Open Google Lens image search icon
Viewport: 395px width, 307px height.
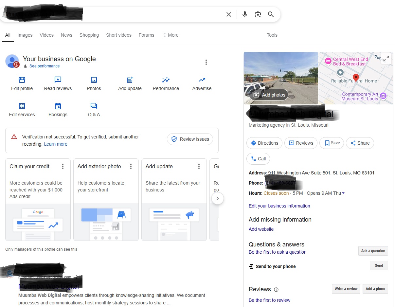pos(258,14)
